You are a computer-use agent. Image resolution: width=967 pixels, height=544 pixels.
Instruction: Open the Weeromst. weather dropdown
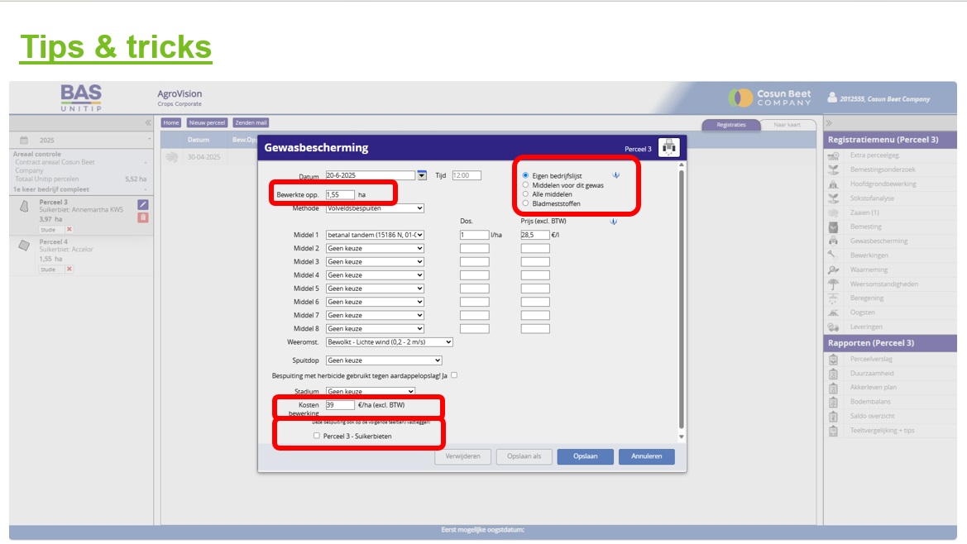click(x=390, y=342)
